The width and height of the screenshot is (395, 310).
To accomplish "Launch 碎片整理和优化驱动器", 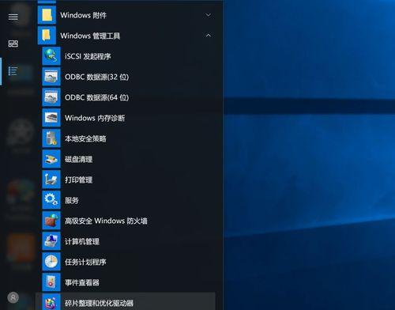I will 99,303.
